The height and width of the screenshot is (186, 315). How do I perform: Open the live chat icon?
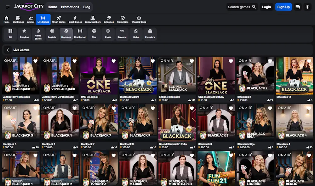pos(298,7)
